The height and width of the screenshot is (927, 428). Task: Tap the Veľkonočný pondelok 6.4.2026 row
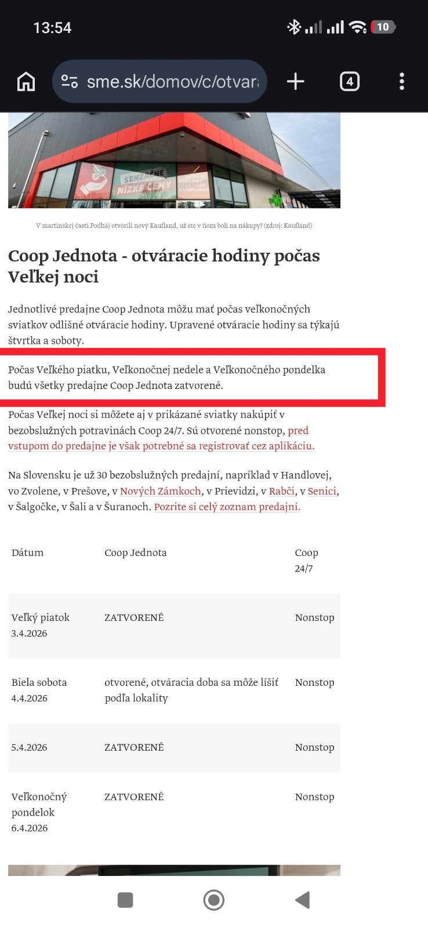pyautogui.click(x=174, y=812)
